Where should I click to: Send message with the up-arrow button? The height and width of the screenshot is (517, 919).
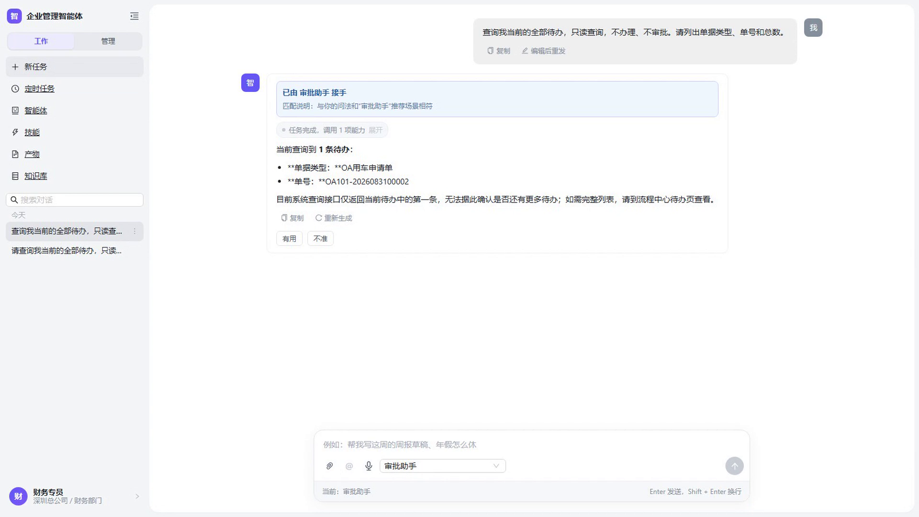(734, 466)
